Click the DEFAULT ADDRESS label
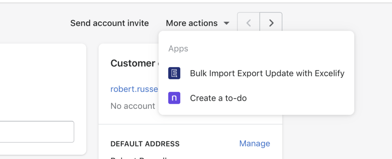This screenshot has width=392, height=159. click(145, 144)
